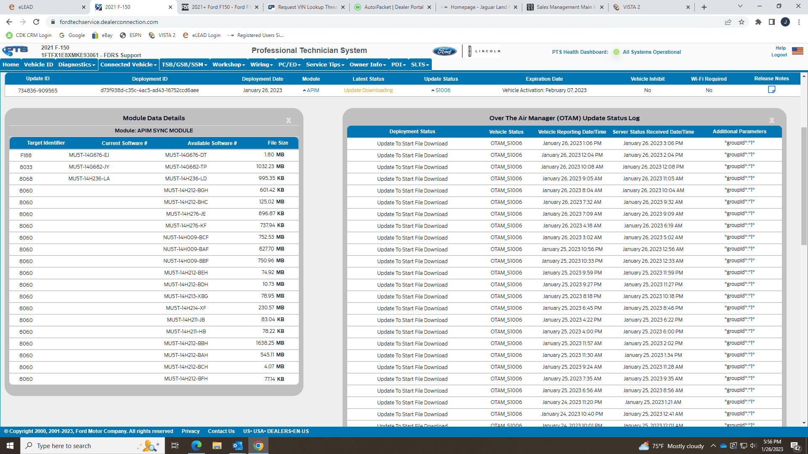Close the Module Data Details panel
Image resolution: width=808 pixels, height=454 pixels.
pyautogui.click(x=289, y=121)
